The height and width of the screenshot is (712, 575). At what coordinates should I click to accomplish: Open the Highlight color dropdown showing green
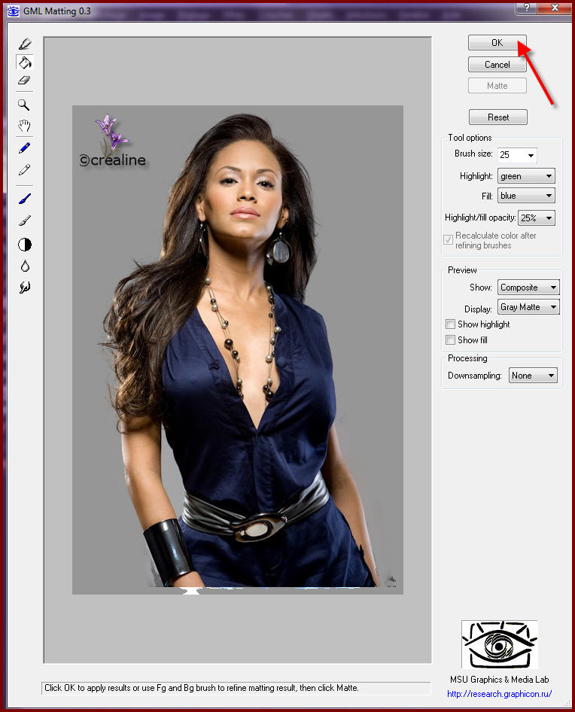pos(526,176)
